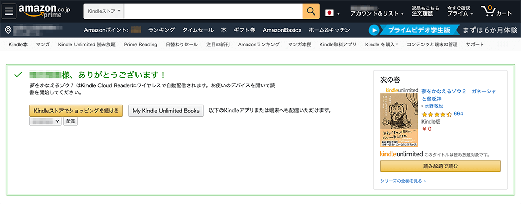Expand the Kindle を購入 dropdown
Image resolution: width=521 pixels, height=204 pixels.
click(381, 44)
